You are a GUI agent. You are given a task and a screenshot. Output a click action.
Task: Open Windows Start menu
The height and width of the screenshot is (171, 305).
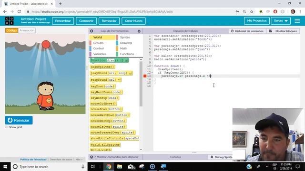[5, 167]
